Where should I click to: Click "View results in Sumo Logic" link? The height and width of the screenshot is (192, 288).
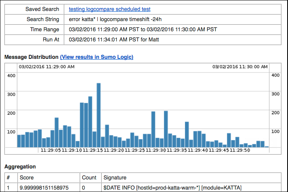coord(96,57)
